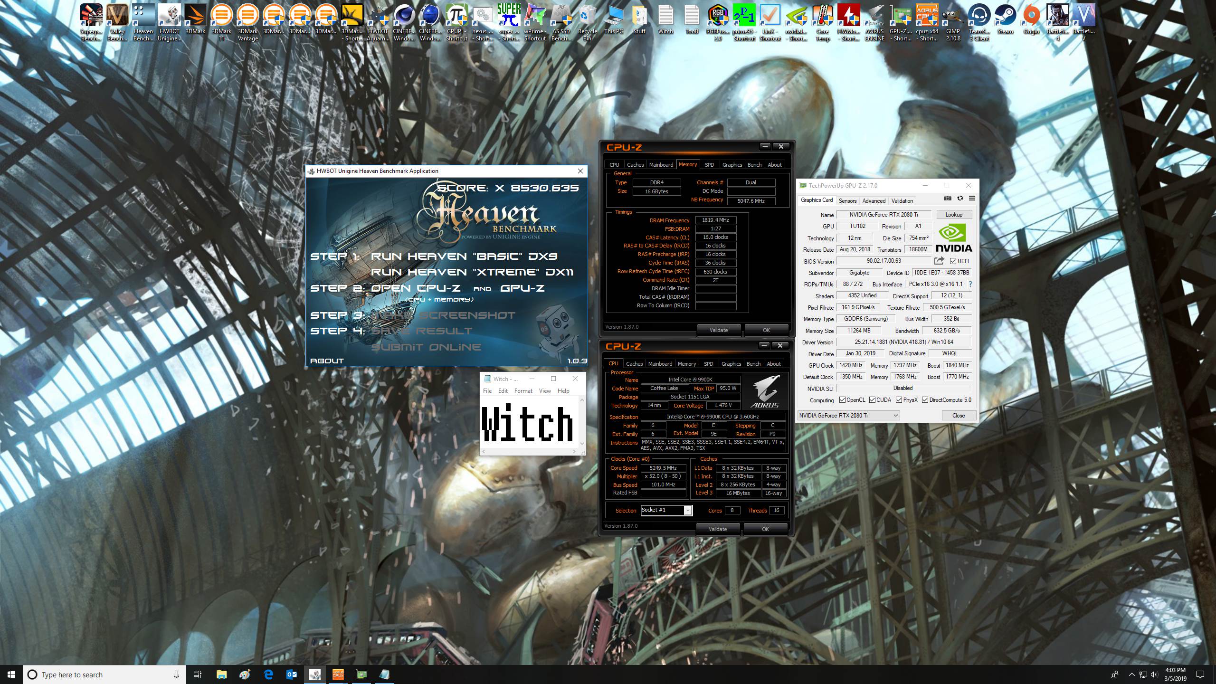Screen dimensions: 1216x684
Task: Launch RGBFusion 2.0 desktop icon
Action: [x=718, y=22]
